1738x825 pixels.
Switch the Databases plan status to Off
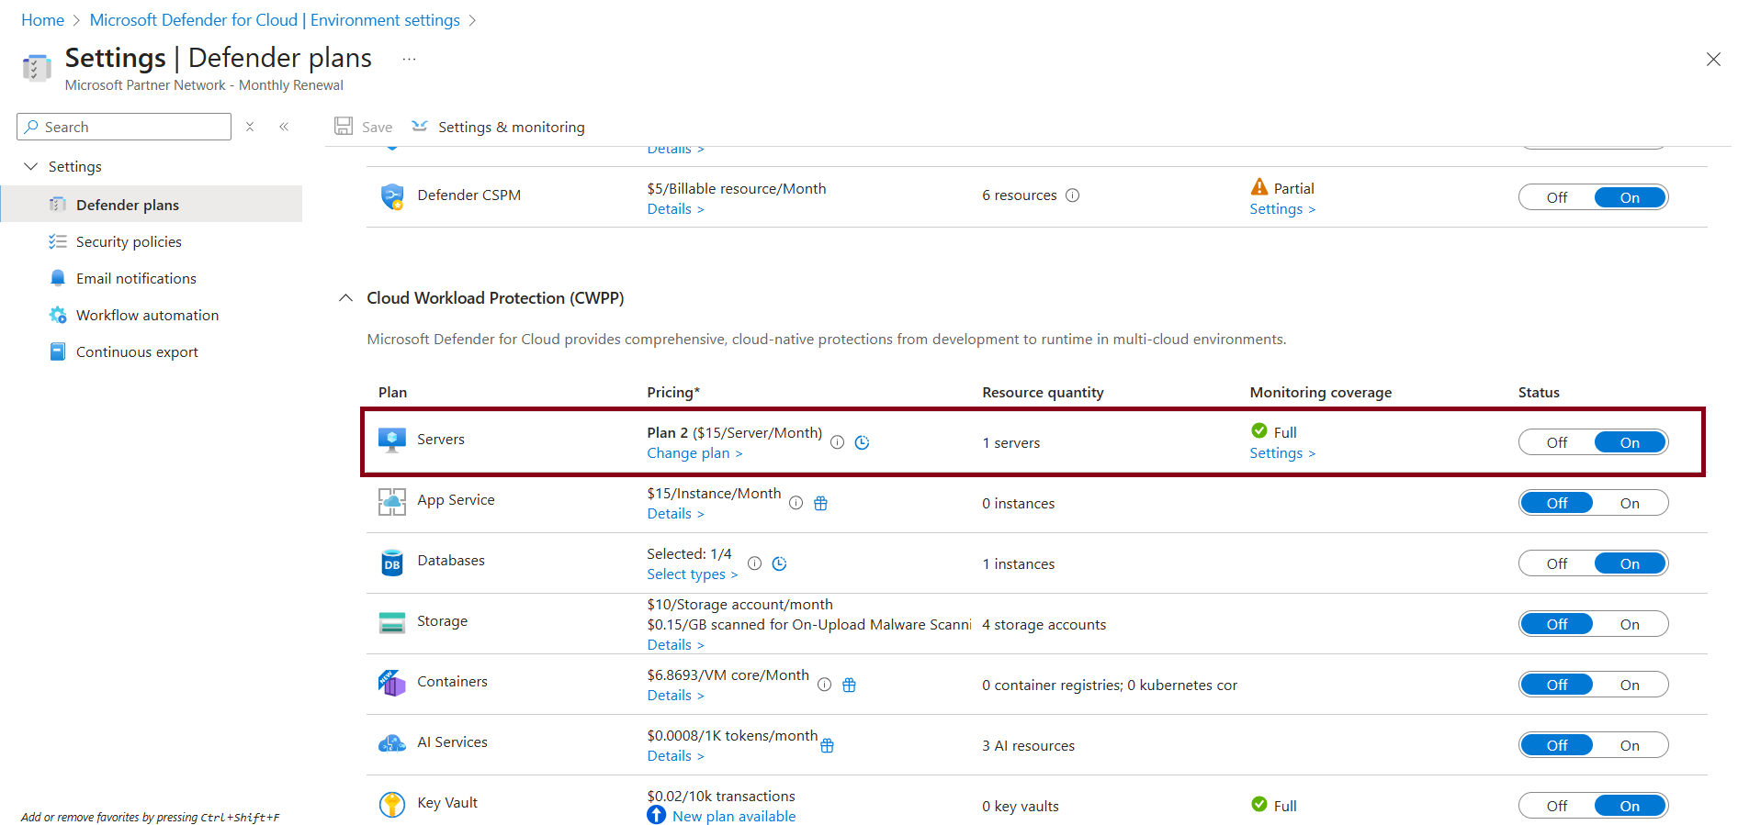tap(1557, 563)
